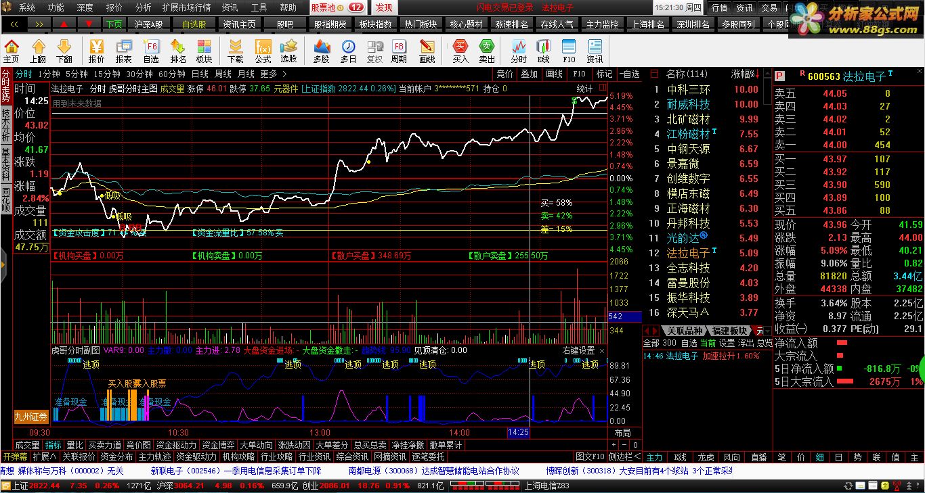Select 耐威科技 in the stock list
Screen dimensions: 925x493
(x=688, y=104)
